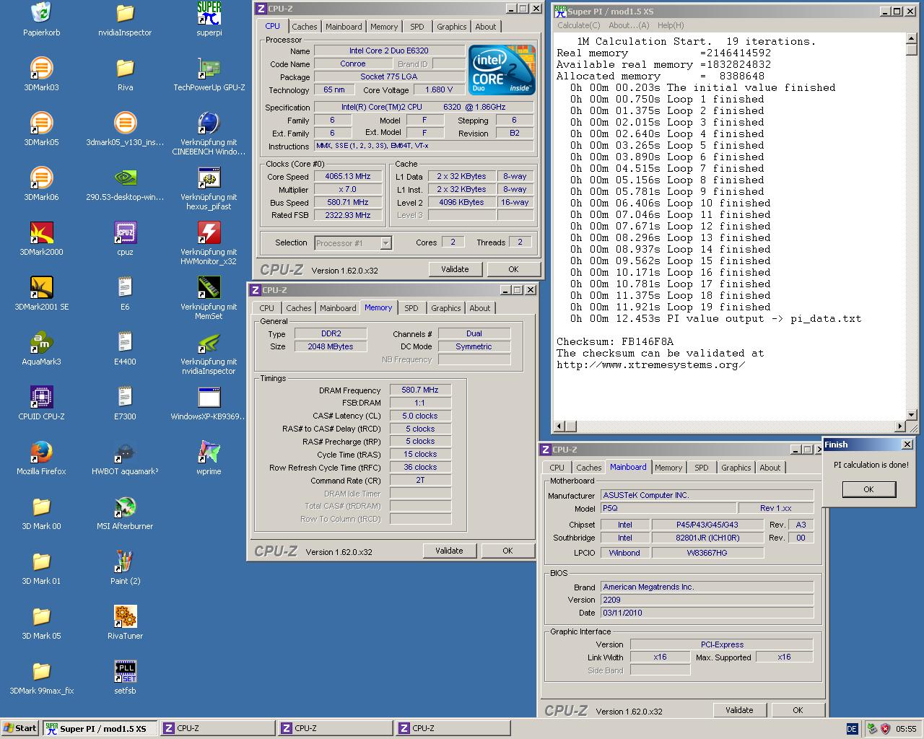Click Validate in the Mainboard CPU-Z window
The width and height of the screenshot is (924, 739).
tap(739, 710)
